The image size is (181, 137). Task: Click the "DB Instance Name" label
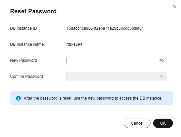(27, 44)
